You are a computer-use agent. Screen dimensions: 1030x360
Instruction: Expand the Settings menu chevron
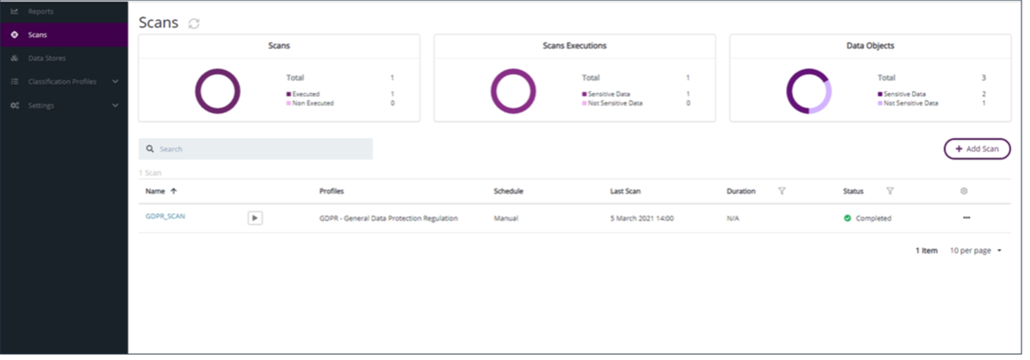click(x=115, y=105)
